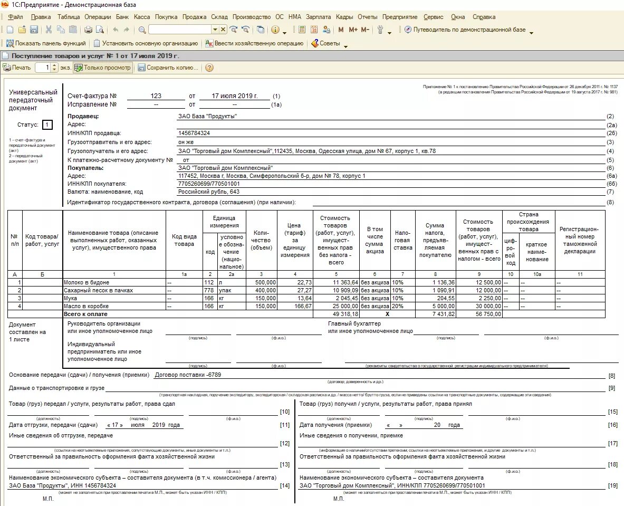Screen dimensions: 624x506
Task: Select the 'Сахарный песок в пачках' cell
Action: pos(114,290)
